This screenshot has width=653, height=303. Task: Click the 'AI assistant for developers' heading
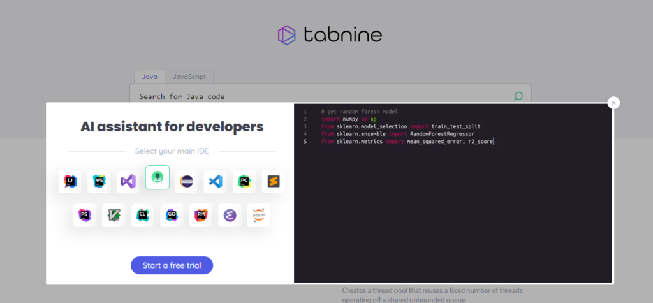172,127
